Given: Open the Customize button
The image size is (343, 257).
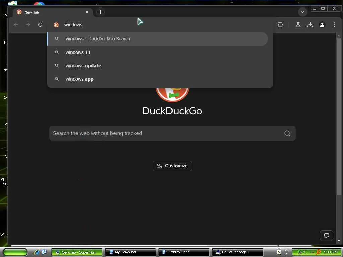Looking at the screenshot, I should coord(173,166).
